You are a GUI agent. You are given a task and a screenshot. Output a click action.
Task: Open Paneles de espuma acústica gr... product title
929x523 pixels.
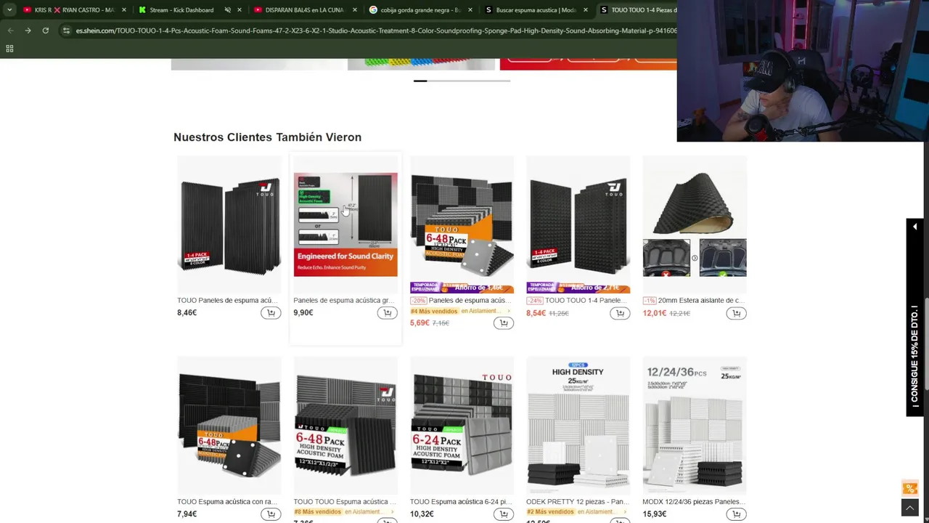click(x=344, y=300)
